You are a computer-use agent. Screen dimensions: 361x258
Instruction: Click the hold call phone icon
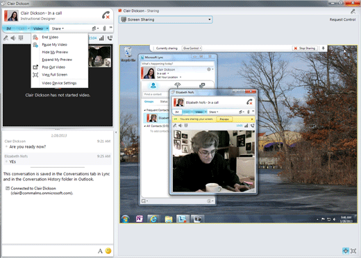pyautogui.click(x=110, y=38)
